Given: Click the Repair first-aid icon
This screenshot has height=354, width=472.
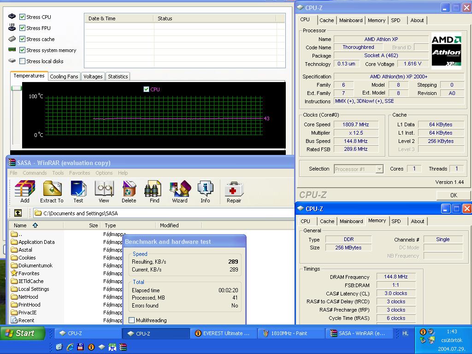Looking at the screenshot, I should pyautogui.click(x=234, y=191).
